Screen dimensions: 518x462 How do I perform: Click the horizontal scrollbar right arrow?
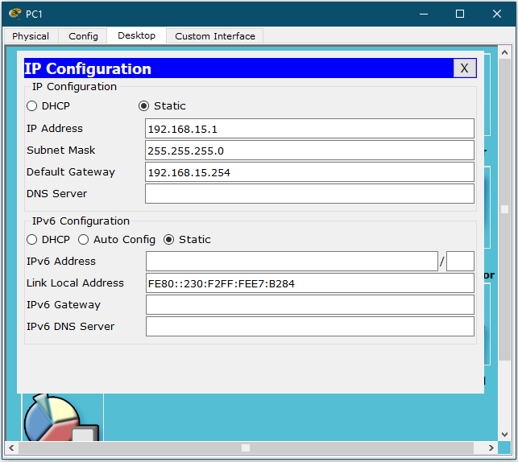[491, 448]
